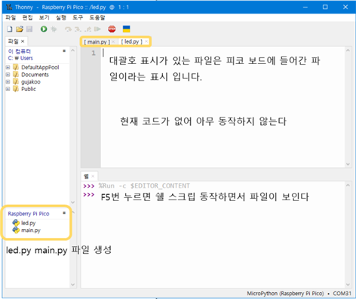Click the Step over toolbar icon
The width and height of the screenshot is (356, 299).
[x=68, y=29]
